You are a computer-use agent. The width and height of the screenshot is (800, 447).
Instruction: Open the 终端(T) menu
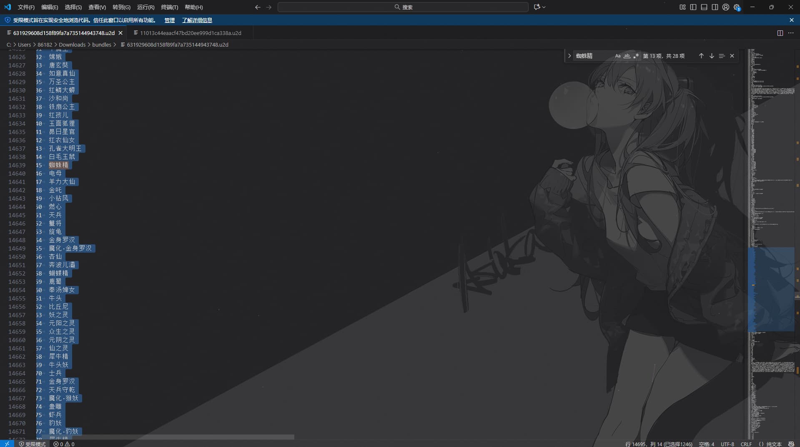point(169,7)
